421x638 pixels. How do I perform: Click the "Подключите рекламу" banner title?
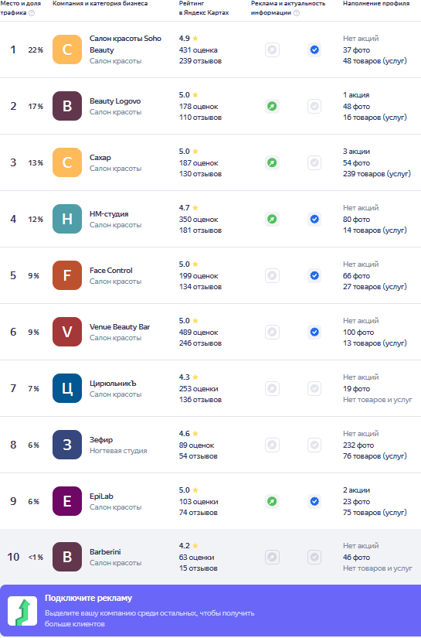point(88,598)
